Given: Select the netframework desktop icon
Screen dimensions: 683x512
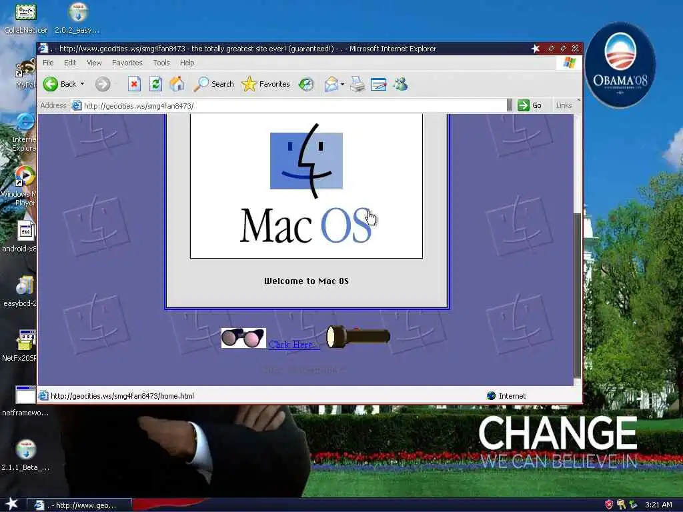Looking at the screenshot, I should [x=25, y=401].
